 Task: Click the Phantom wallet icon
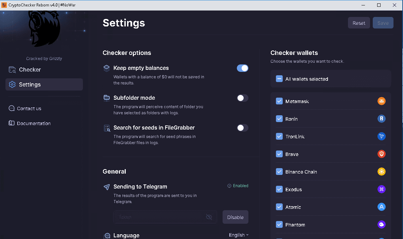point(381,224)
